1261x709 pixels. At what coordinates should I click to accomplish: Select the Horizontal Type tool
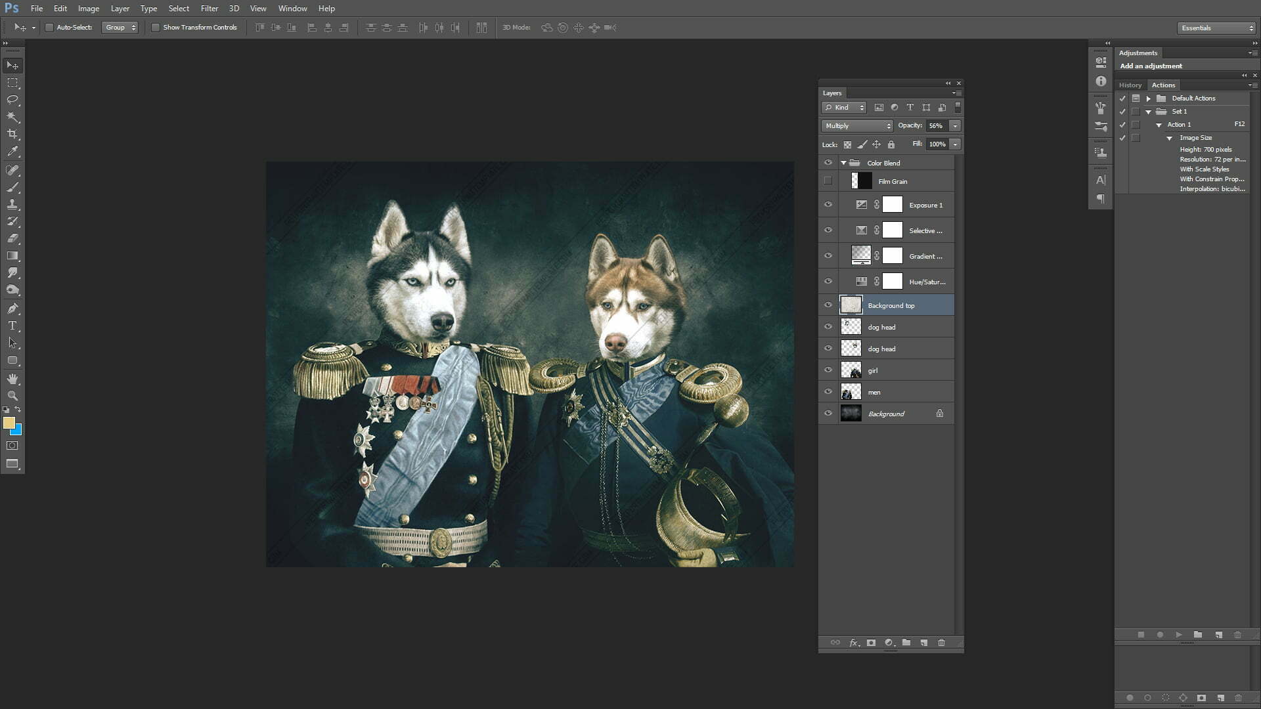point(12,326)
